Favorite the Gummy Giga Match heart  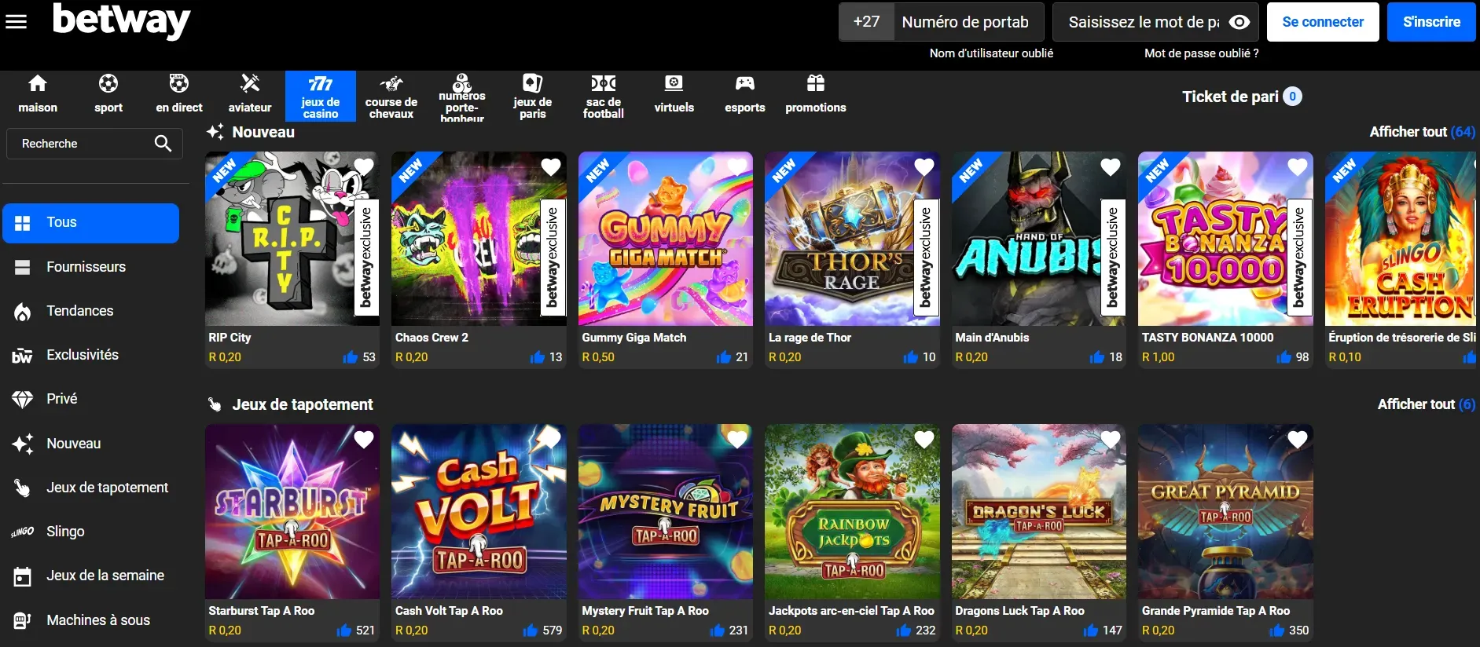coord(737,166)
